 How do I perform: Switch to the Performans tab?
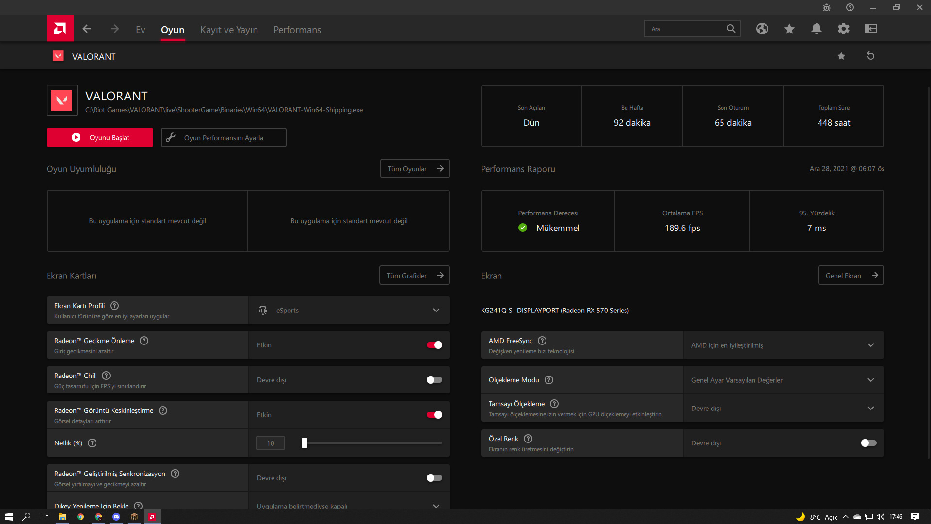[x=297, y=30]
